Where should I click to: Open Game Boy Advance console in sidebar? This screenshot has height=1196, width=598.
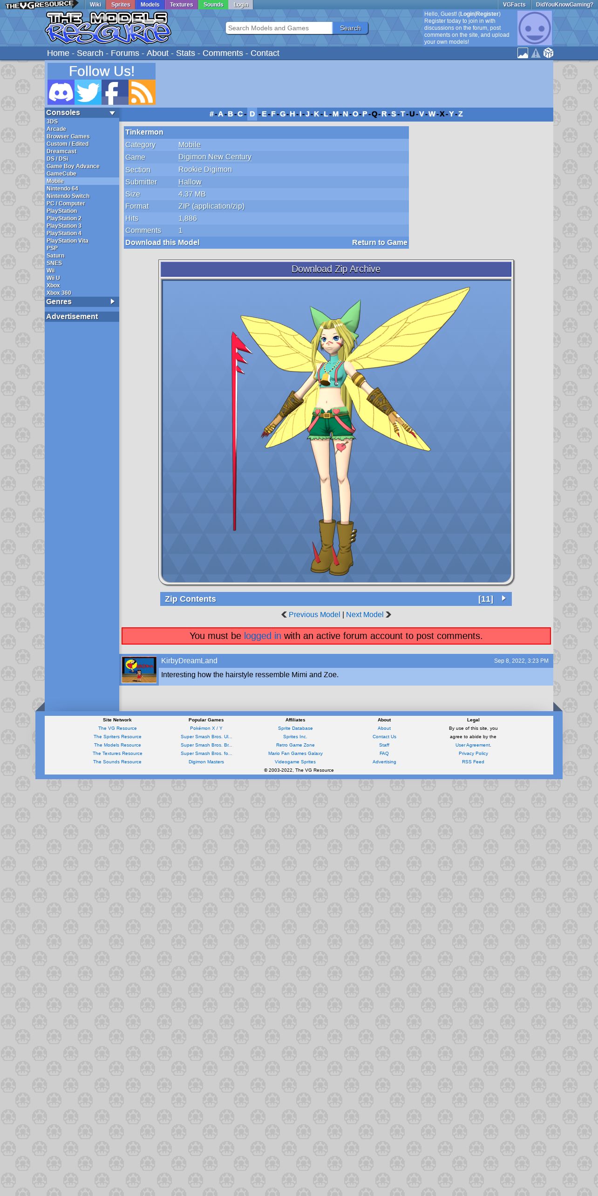pos(73,166)
